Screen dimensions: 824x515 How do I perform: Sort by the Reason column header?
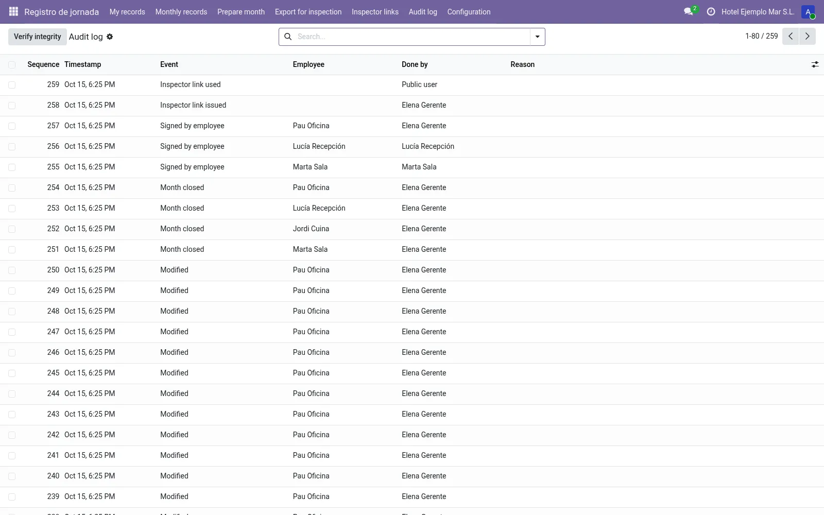click(x=522, y=64)
